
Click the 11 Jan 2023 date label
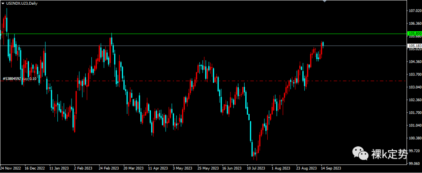tap(59, 168)
